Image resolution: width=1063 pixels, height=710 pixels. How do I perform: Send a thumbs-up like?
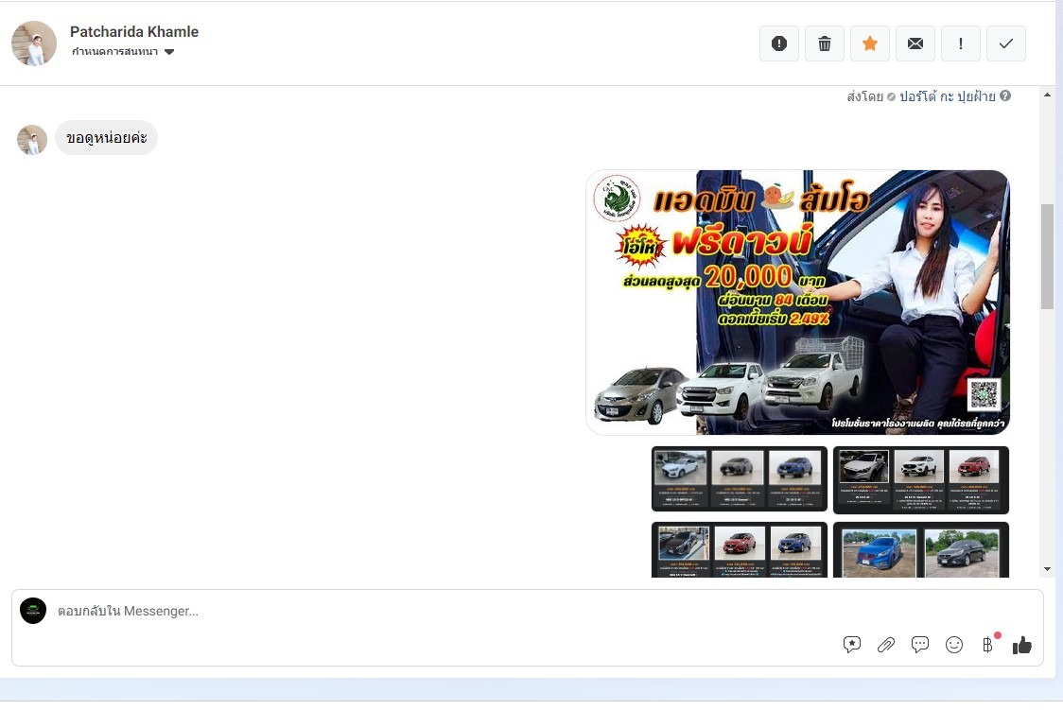click(x=1022, y=645)
